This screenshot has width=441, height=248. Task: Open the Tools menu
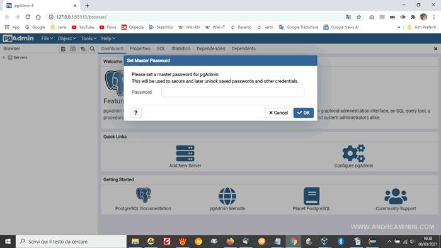click(88, 38)
